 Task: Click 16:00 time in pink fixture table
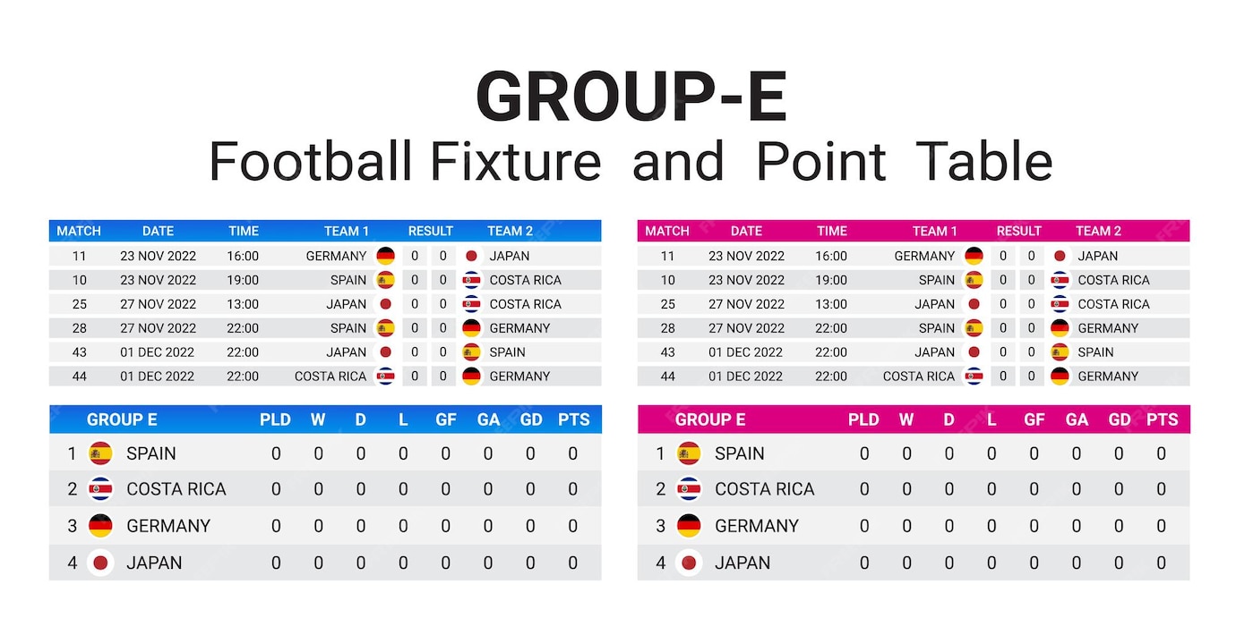tap(831, 256)
